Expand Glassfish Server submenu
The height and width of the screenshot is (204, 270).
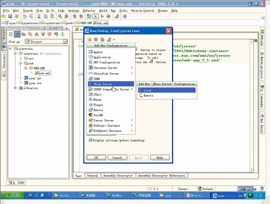(111, 73)
